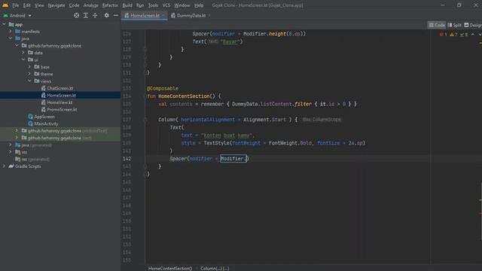482x271 pixels.
Task: Click the Expand All icon in project panel
Action: 86,15
